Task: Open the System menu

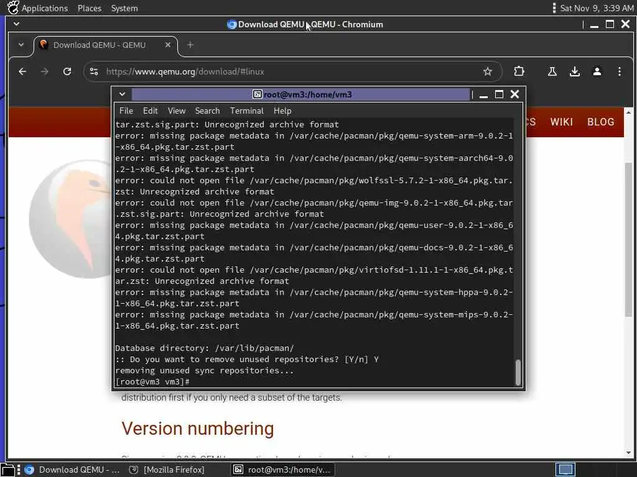Action: tap(124, 8)
